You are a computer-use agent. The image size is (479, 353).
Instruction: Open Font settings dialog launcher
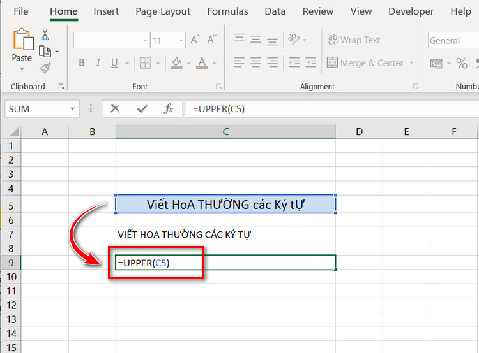[218, 87]
